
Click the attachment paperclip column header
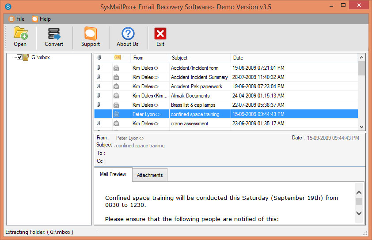[99, 57]
